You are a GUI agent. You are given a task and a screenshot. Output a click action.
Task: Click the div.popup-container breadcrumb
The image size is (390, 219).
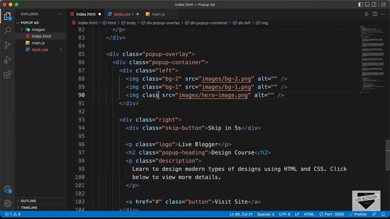coord(208,23)
